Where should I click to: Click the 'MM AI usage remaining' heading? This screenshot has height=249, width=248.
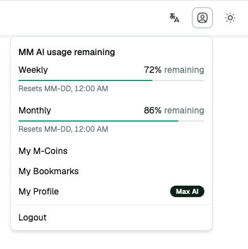[66, 52]
